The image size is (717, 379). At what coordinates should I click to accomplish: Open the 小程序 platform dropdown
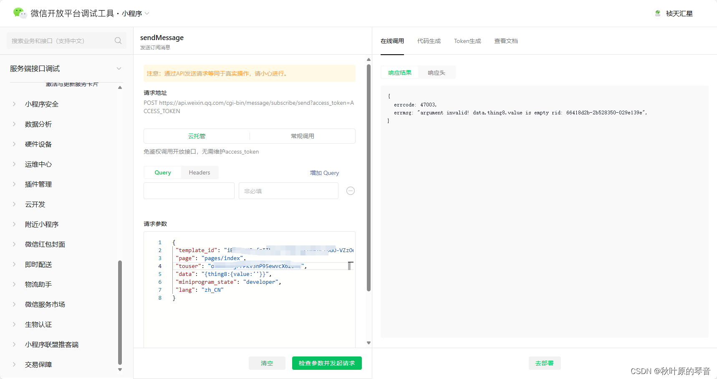point(136,13)
